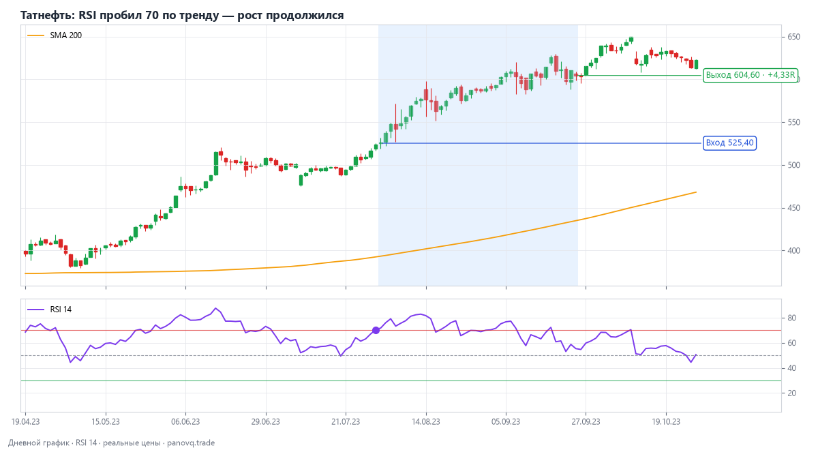
Task: Click the 06.06.23 date axis label
Action: pos(185,422)
